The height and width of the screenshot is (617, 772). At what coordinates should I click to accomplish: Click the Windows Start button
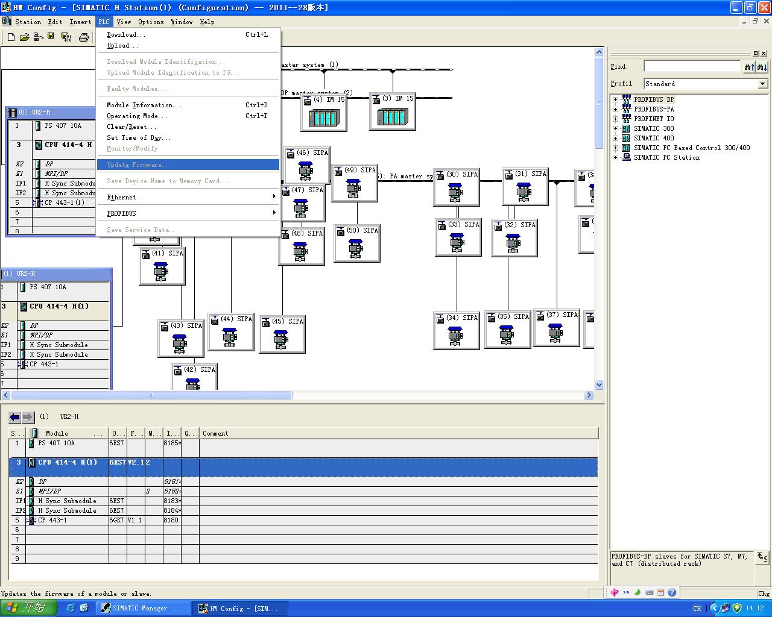pos(29,608)
